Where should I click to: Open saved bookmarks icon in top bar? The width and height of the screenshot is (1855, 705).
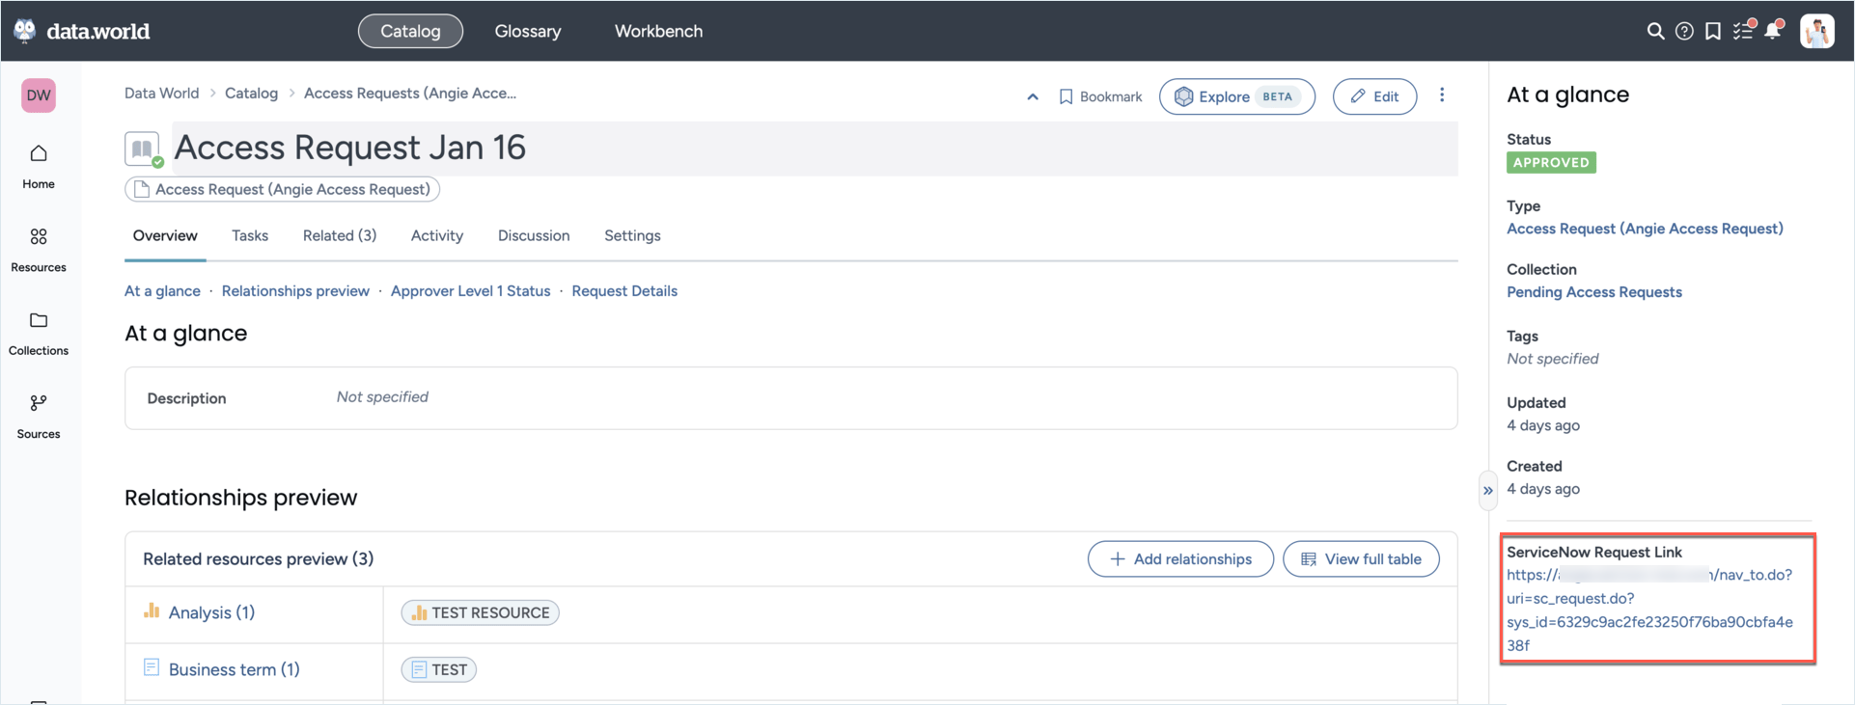[x=1713, y=31]
